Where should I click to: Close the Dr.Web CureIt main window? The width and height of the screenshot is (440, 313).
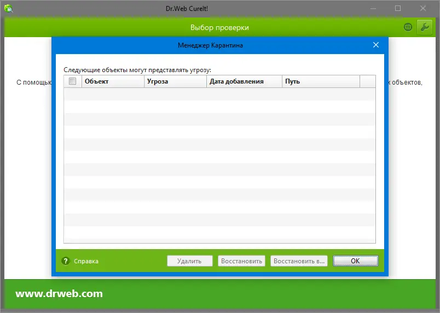[x=423, y=8]
